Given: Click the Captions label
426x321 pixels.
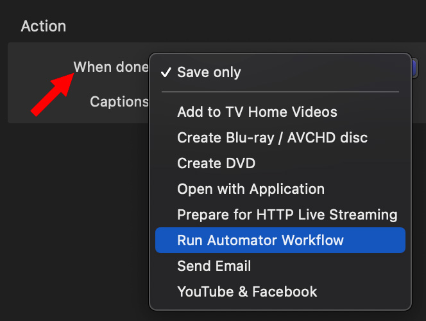Looking at the screenshot, I should [119, 101].
